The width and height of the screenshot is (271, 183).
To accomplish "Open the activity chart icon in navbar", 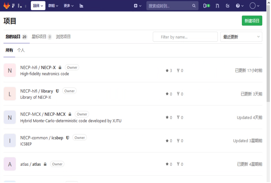I will click(x=81, y=6).
